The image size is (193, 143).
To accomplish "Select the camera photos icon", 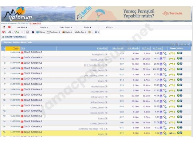I will (x=33, y=32).
